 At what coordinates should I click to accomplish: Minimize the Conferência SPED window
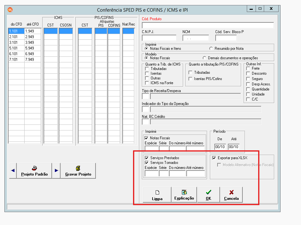(251, 9)
